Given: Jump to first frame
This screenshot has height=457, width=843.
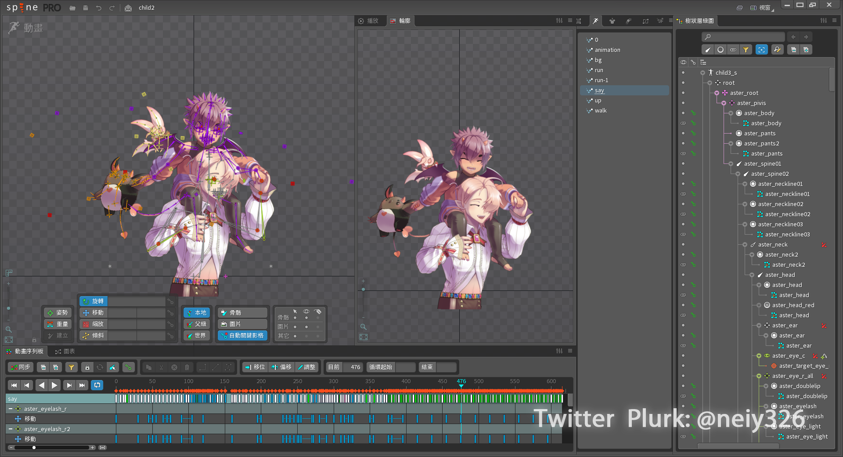Looking at the screenshot, I should click(14, 385).
